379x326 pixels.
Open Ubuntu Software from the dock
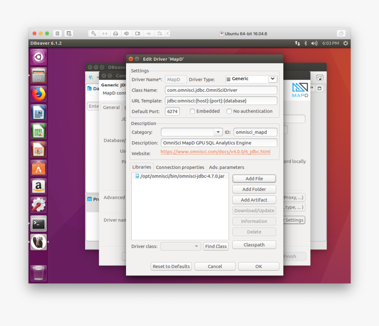pos(38,168)
